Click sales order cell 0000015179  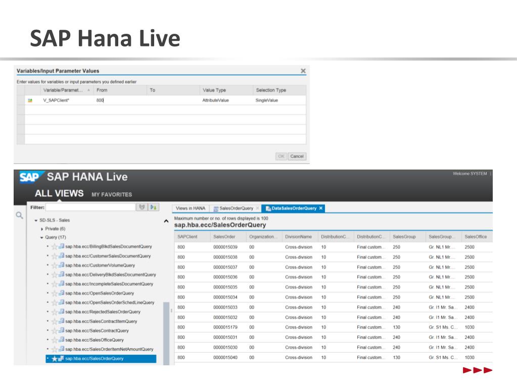pyautogui.click(x=225, y=327)
